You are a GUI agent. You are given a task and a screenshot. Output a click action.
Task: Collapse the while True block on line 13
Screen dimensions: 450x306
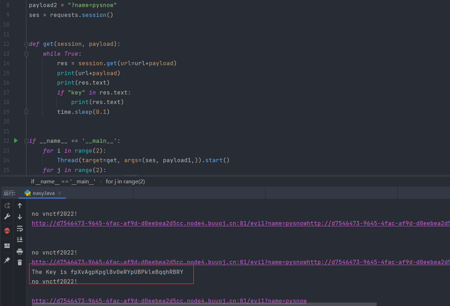[x=26, y=54]
